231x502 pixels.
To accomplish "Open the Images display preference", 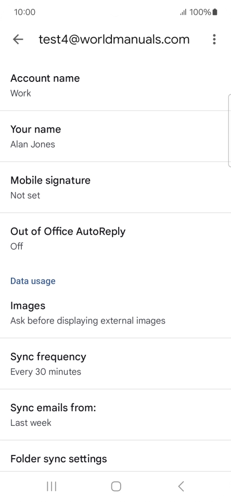I will tap(115, 313).
